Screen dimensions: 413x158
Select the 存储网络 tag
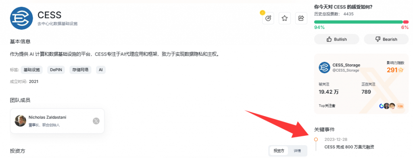80,70
